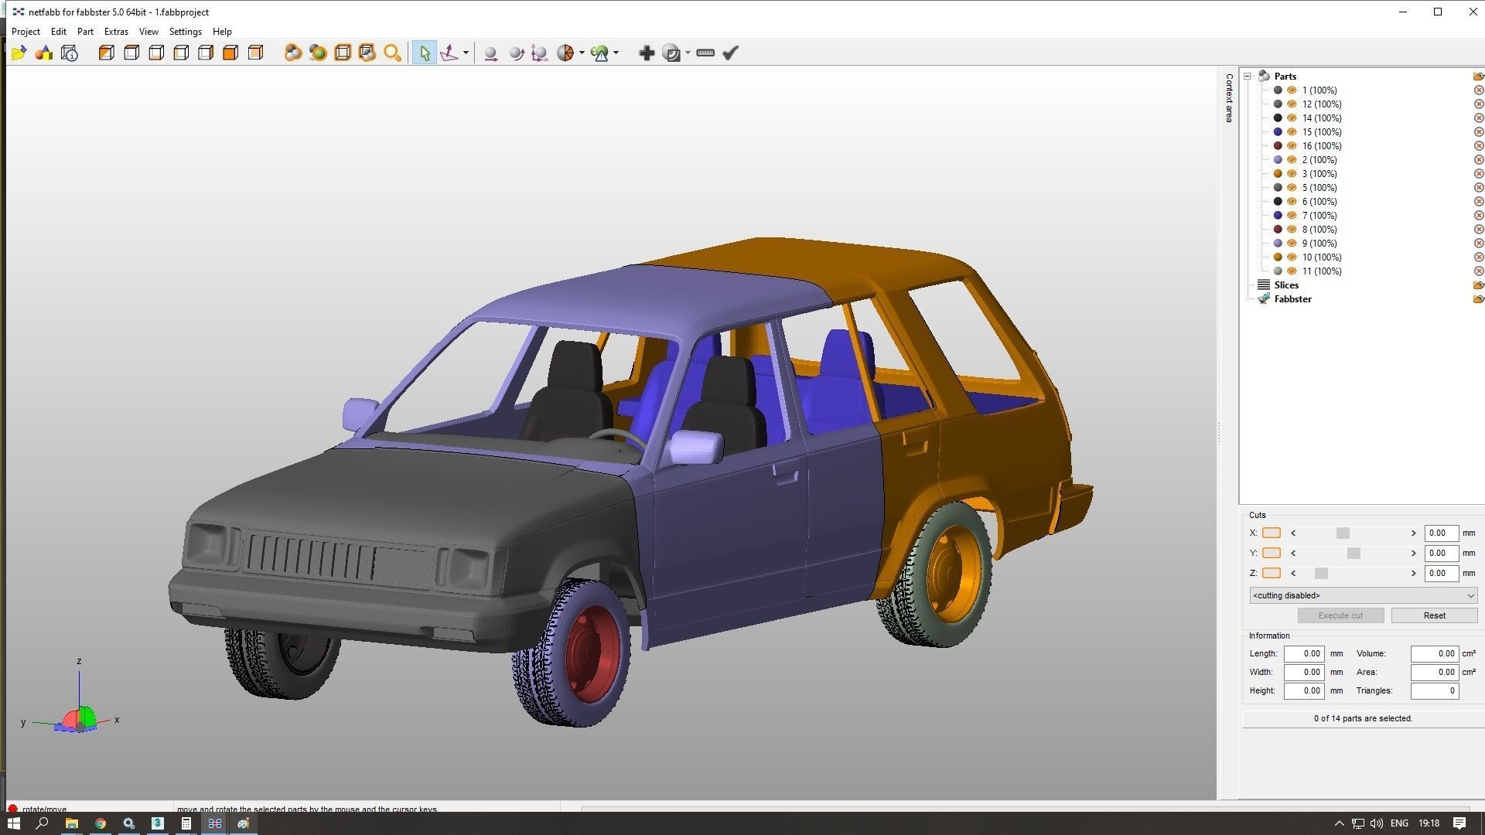Open the Edit menu
Screen dimensions: 1485x835
[x=59, y=32]
